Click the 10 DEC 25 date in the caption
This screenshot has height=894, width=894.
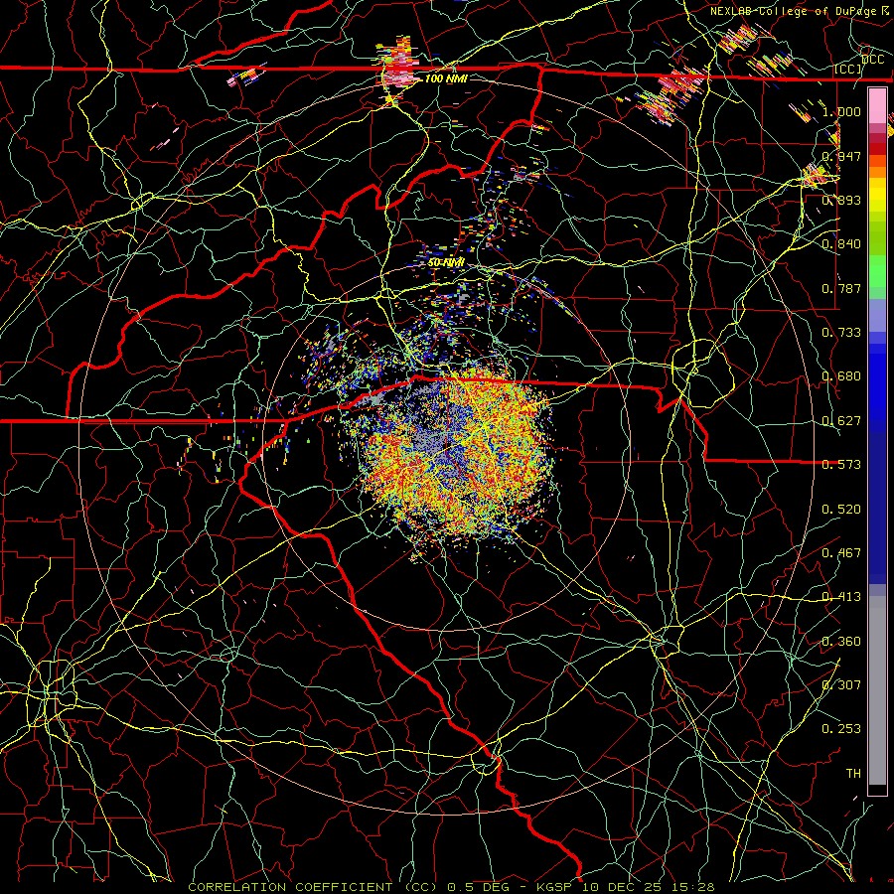pyautogui.click(x=623, y=887)
